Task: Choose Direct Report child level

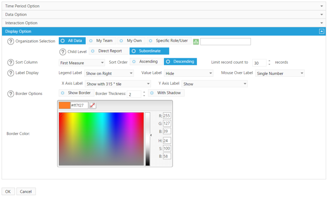Action: (x=109, y=51)
